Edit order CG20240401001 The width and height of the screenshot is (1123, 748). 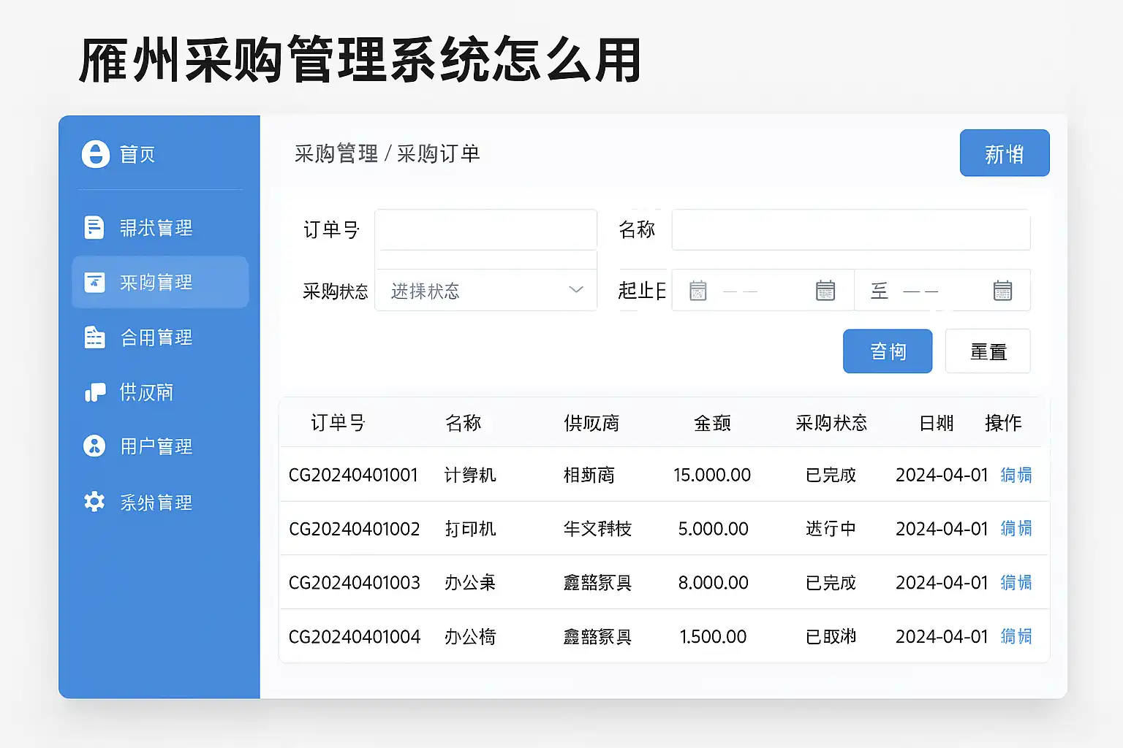click(1016, 475)
